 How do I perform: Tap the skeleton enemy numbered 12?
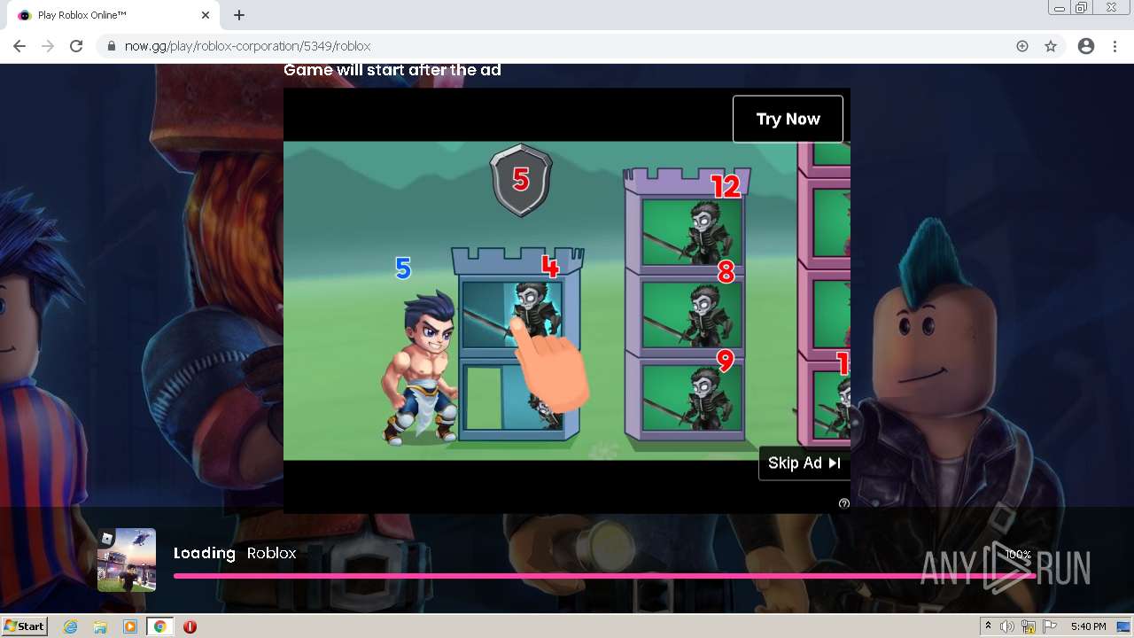pyautogui.click(x=704, y=232)
